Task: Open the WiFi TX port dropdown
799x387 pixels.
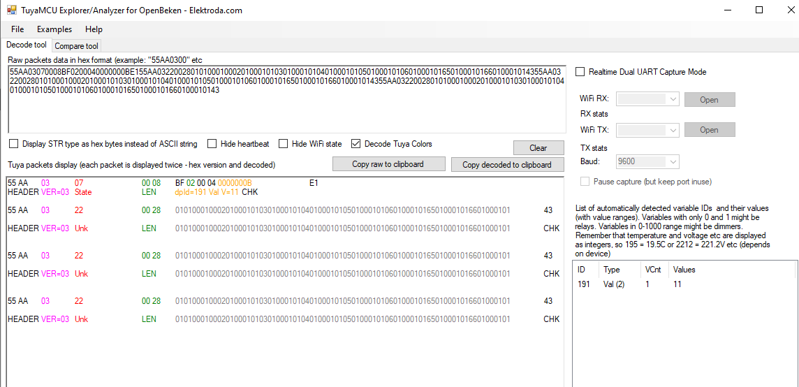Action: (647, 130)
